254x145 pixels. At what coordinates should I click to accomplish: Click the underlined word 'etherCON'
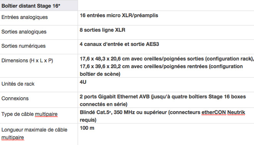[x=213, y=112]
